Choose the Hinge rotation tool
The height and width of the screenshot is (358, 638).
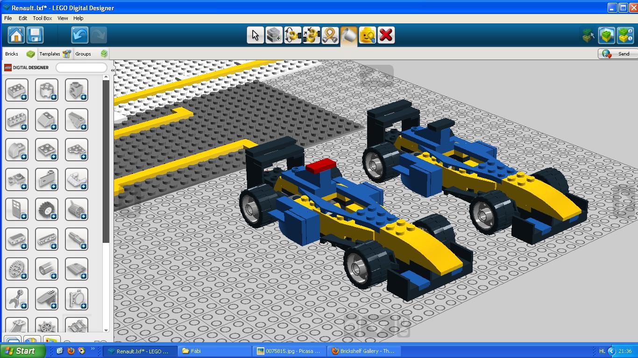(292, 35)
